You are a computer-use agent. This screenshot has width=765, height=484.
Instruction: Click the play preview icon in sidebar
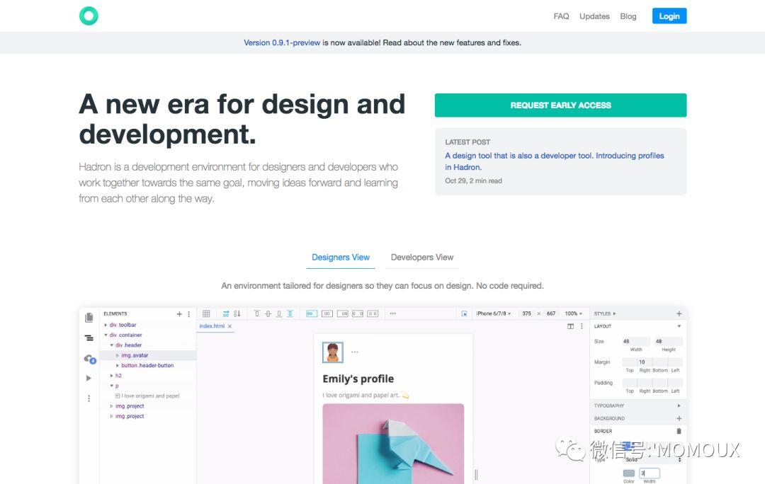coord(89,379)
